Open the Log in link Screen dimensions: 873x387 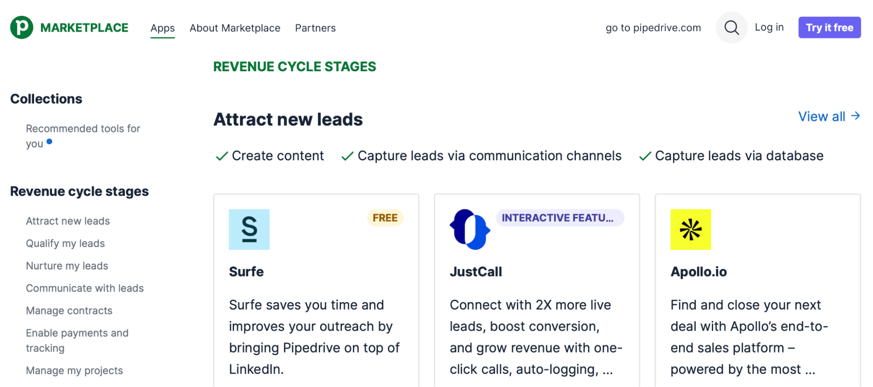click(769, 27)
